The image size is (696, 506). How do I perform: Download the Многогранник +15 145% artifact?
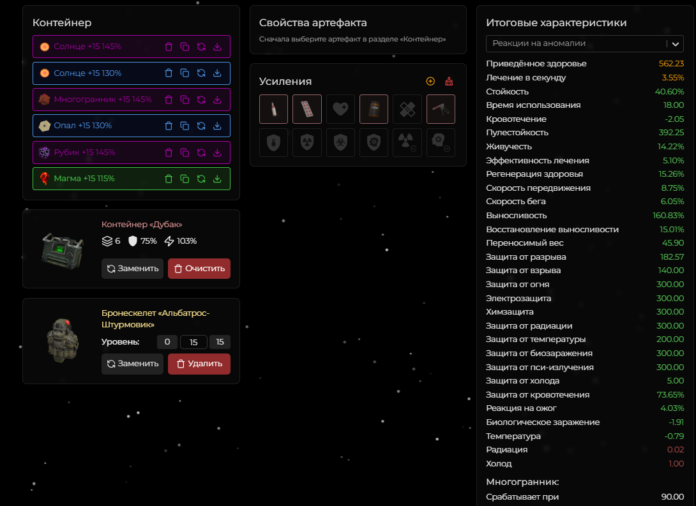click(217, 100)
